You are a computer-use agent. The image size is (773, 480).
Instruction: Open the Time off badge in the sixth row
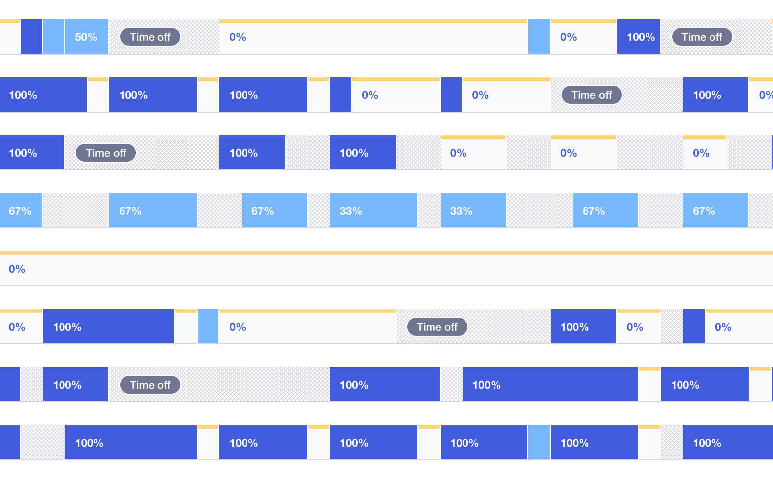437,327
